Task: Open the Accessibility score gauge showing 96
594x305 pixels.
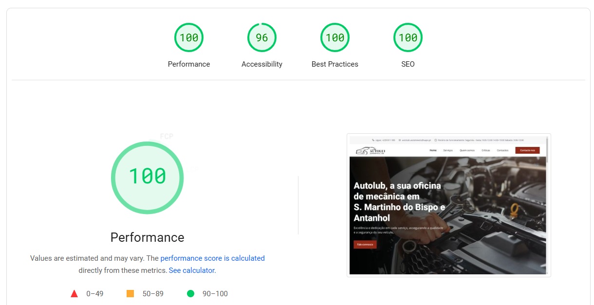Action: (262, 37)
